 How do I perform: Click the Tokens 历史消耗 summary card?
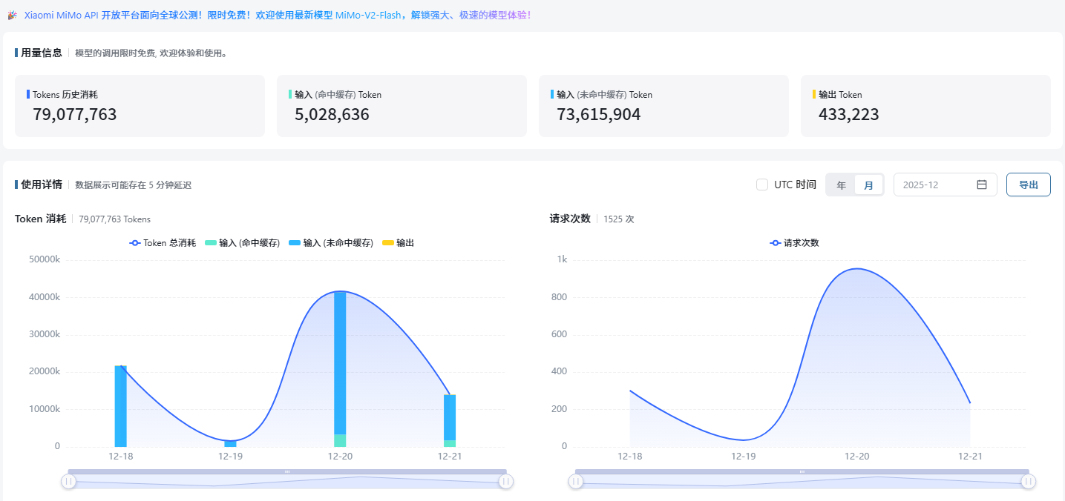tap(140, 105)
